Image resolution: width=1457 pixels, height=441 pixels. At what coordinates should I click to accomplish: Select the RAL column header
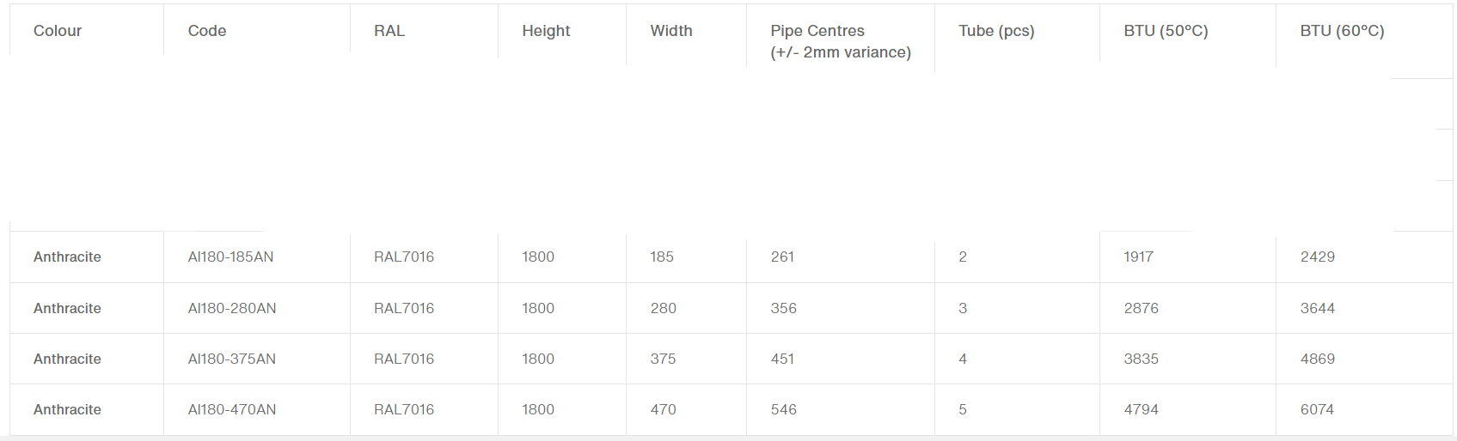pos(389,31)
